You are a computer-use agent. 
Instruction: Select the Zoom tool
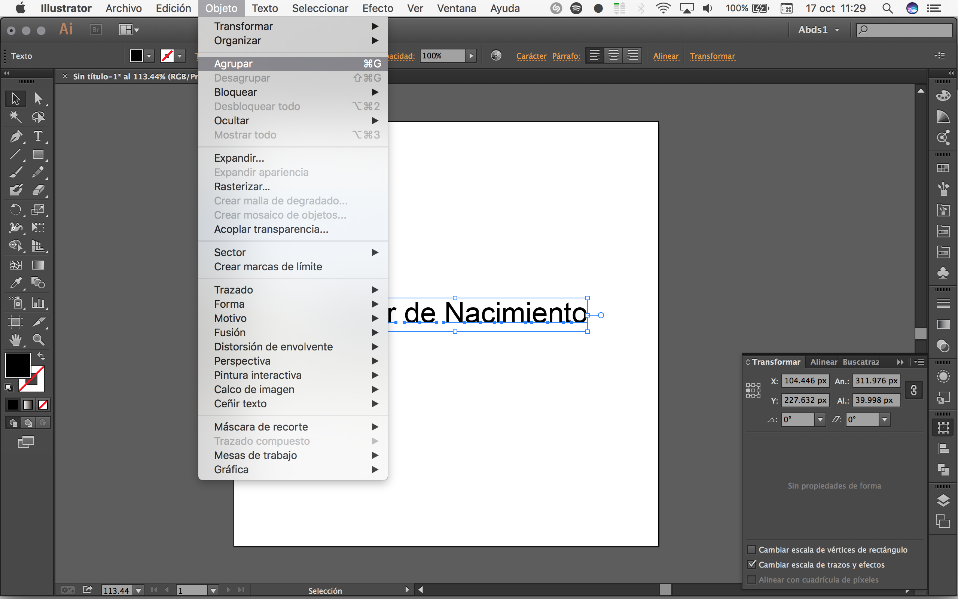38,340
